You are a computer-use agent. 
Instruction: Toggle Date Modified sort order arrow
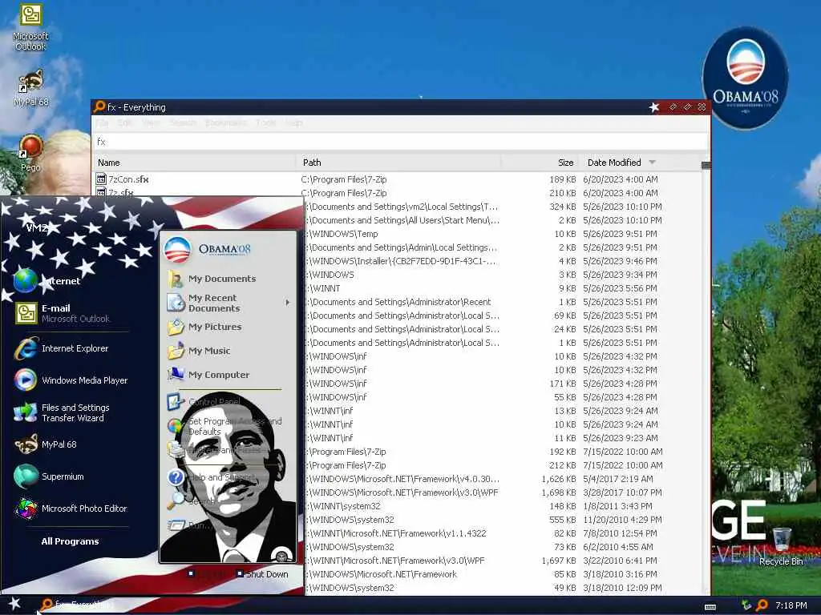(652, 163)
